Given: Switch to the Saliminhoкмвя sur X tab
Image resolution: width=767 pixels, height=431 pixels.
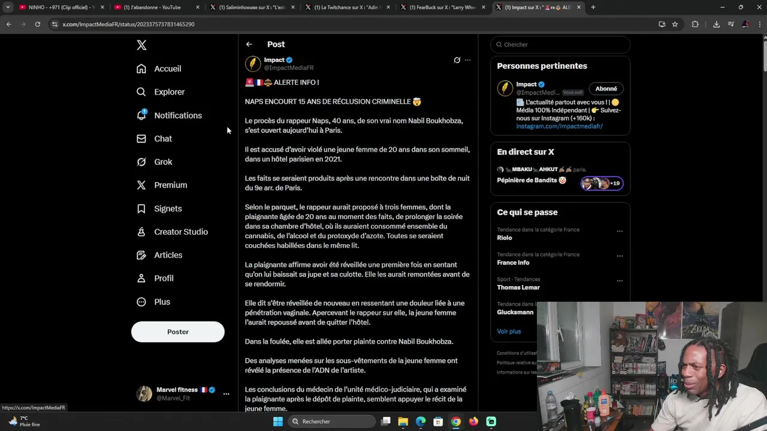Looking at the screenshot, I should (252, 7).
